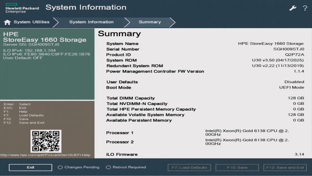
Task: Select Redundant System ROM value U30 v2.22
Action: (x=278, y=66)
